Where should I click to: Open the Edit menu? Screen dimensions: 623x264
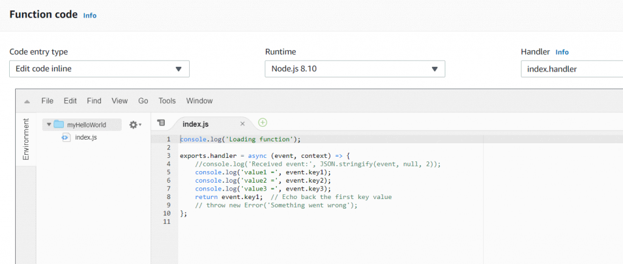[x=71, y=101]
